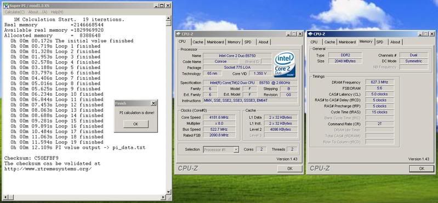Select the About tab in left CPU-Z window
Screen dimensions: 438x203
click(x=264, y=42)
